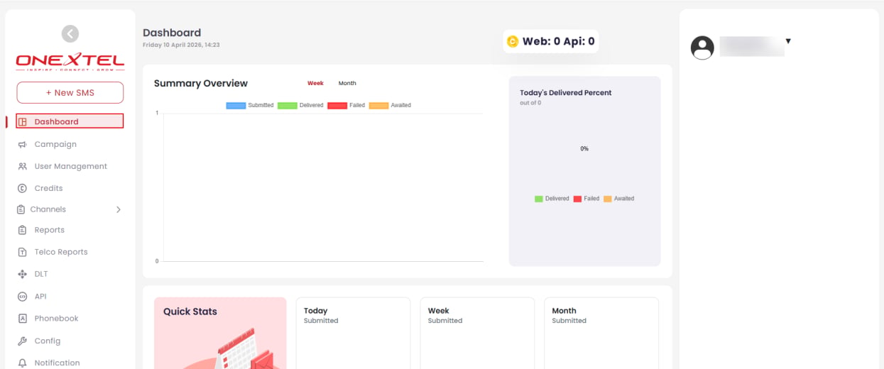Toggle Awaited series in summary legend
The height and width of the screenshot is (369, 884).
pyautogui.click(x=390, y=105)
